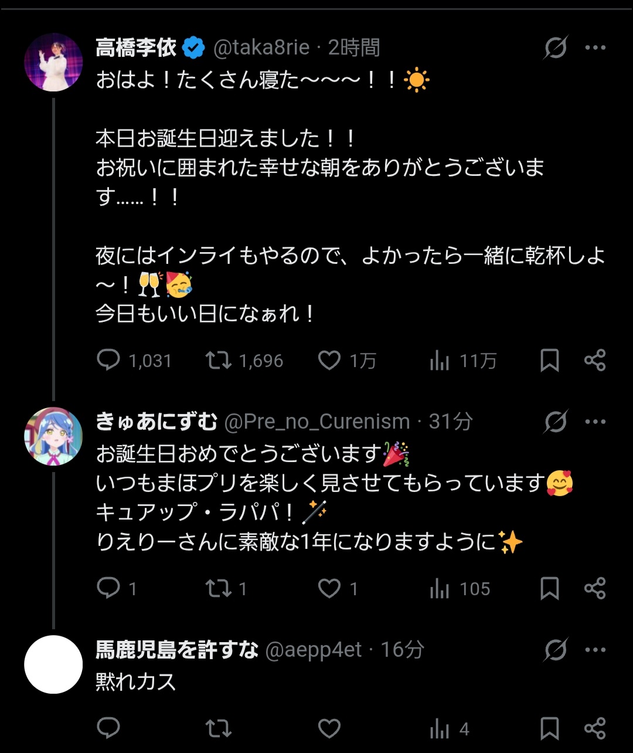Open more options on @aepp4et's reply
This screenshot has height=753, width=633.
point(595,650)
